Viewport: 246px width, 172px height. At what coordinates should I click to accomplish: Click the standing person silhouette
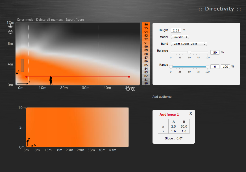click(51, 80)
